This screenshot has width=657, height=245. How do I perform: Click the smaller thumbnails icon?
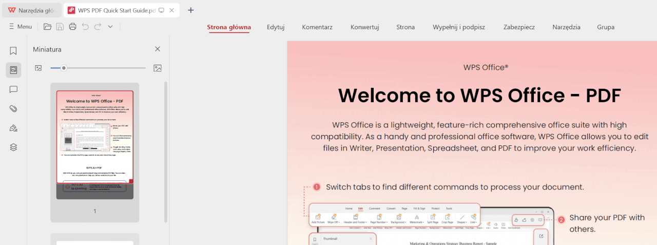38,68
